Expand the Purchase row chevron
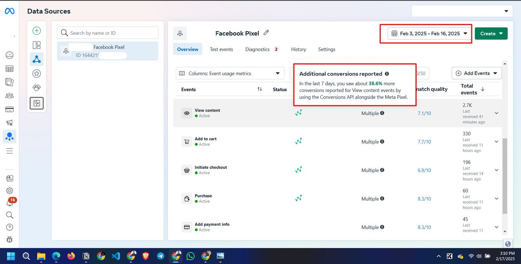521x264 pixels. (x=497, y=198)
